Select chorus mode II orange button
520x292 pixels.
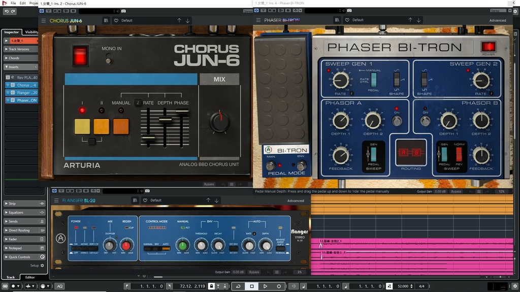[x=102, y=126]
